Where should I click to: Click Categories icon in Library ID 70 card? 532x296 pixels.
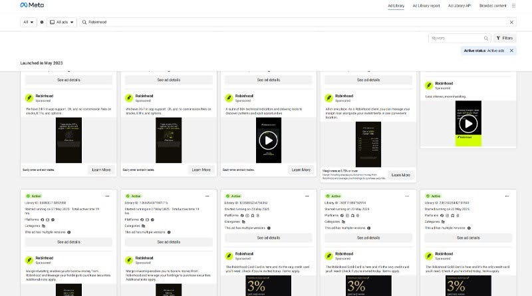click(343, 222)
